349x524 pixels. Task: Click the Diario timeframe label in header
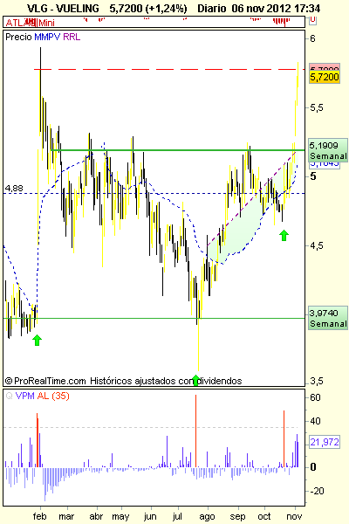click(x=213, y=9)
